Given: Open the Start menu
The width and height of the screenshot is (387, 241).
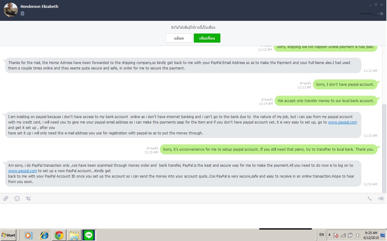Looking at the screenshot, I should coord(8,235).
